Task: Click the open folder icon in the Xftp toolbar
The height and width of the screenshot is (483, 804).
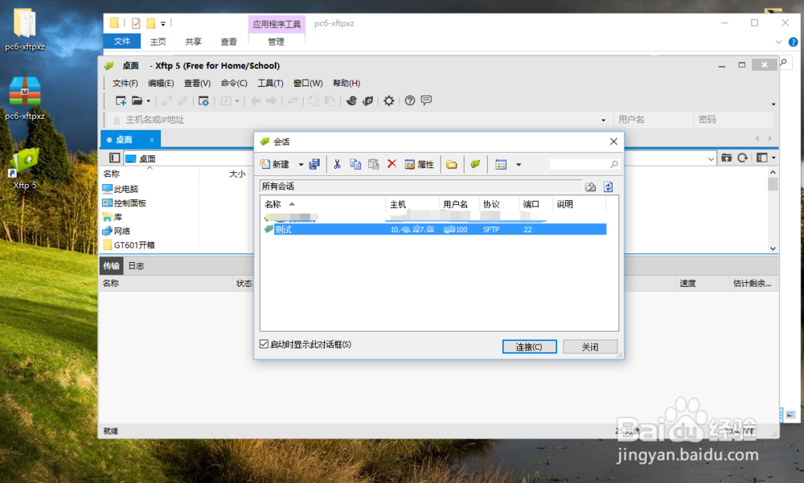Action: pyautogui.click(x=137, y=101)
